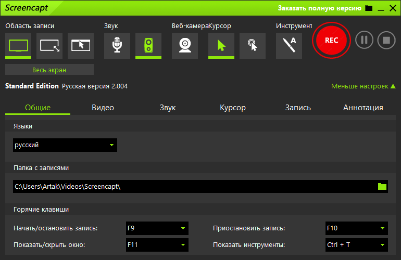Click the Начать/остановить запись label
The height and width of the screenshot is (260, 401).
point(56,228)
